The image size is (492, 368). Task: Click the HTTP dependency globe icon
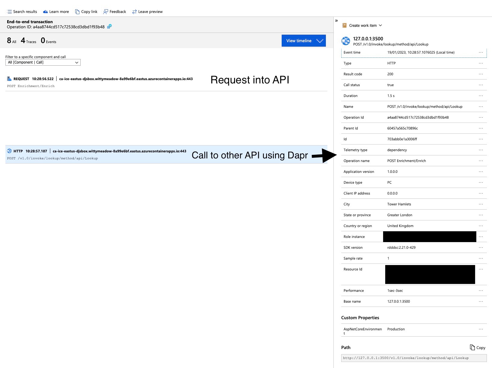click(9, 151)
